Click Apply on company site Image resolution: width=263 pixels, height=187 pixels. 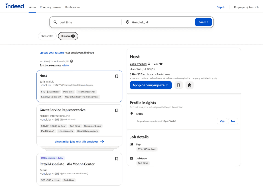tap(151, 85)
